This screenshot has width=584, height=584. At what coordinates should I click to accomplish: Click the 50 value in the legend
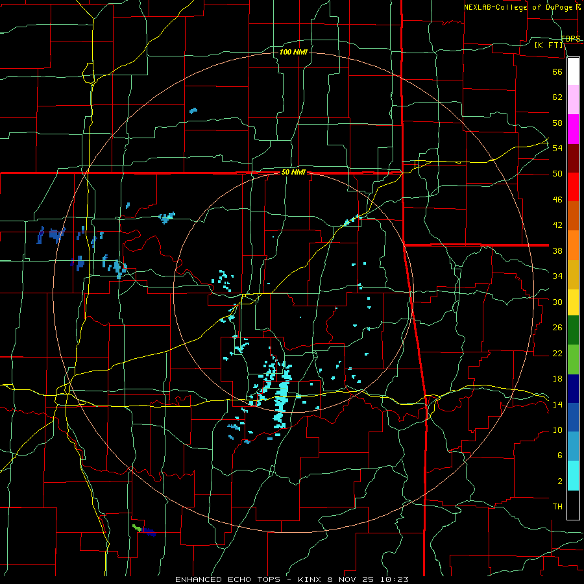tap(557, 174)
